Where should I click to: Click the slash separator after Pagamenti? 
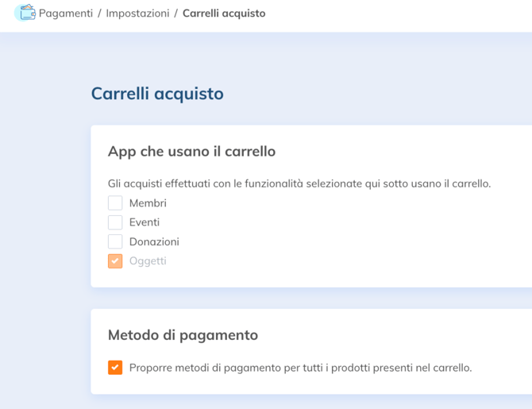point(99,14)
